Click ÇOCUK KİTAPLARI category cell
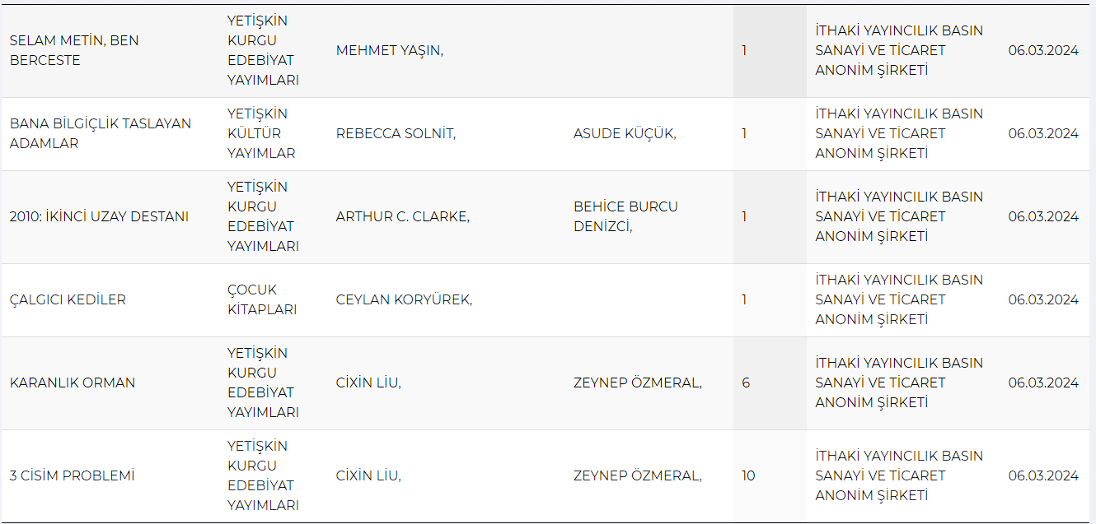Viewport: 1096px width, 524px height. coord(262,299)
